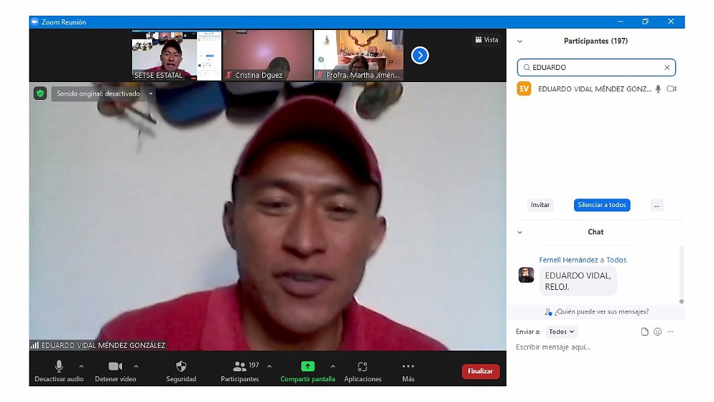The image size is (714, 402).
Task: Open the Enviar a Todos dropdown
Action: (x=561, y=332)
